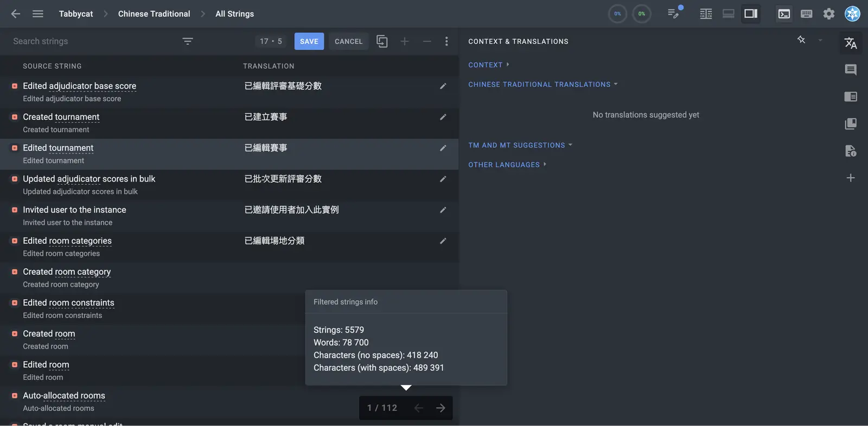Open panel dropdown arrow beside pin icon

point(820,40)
